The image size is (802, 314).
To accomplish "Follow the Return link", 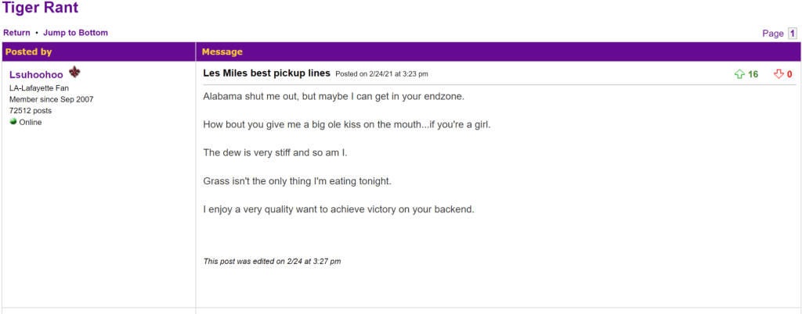I will (x=16, y=33).
